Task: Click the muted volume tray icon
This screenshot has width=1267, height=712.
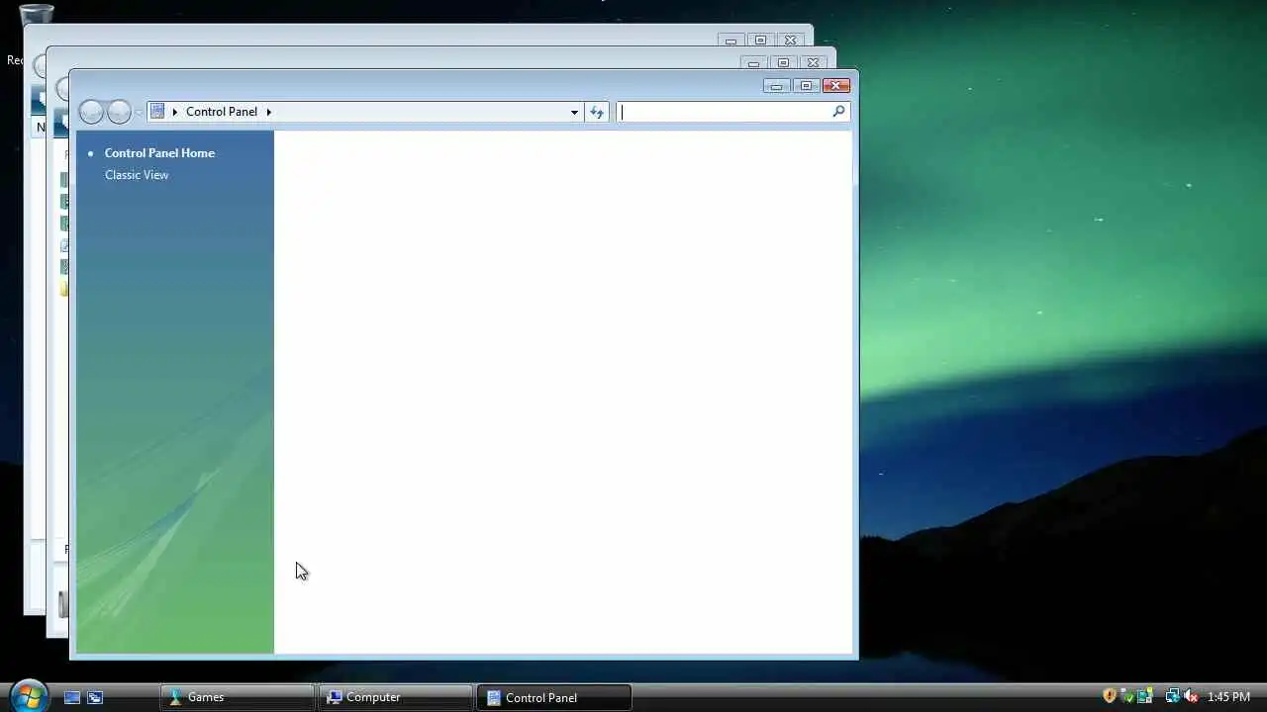Action: (x=1191, y=696)
